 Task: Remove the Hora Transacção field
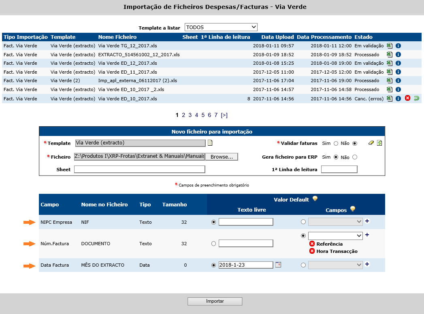point(312,251)
